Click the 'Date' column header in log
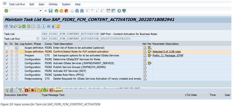The height and width of the screenshot is (108, 233). coord(194,95)
